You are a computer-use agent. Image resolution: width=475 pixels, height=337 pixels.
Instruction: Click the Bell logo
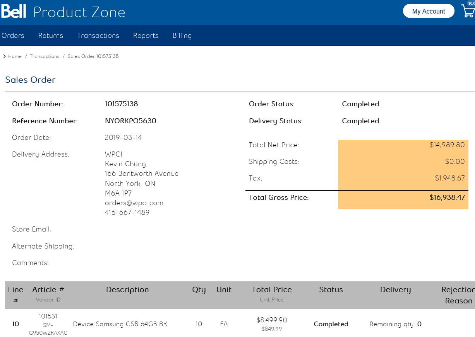click(x=13, y=12)
